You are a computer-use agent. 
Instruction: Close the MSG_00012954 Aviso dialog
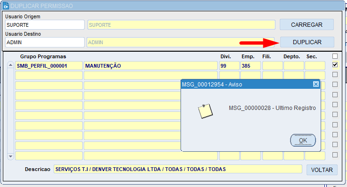[x=316, y=84]
